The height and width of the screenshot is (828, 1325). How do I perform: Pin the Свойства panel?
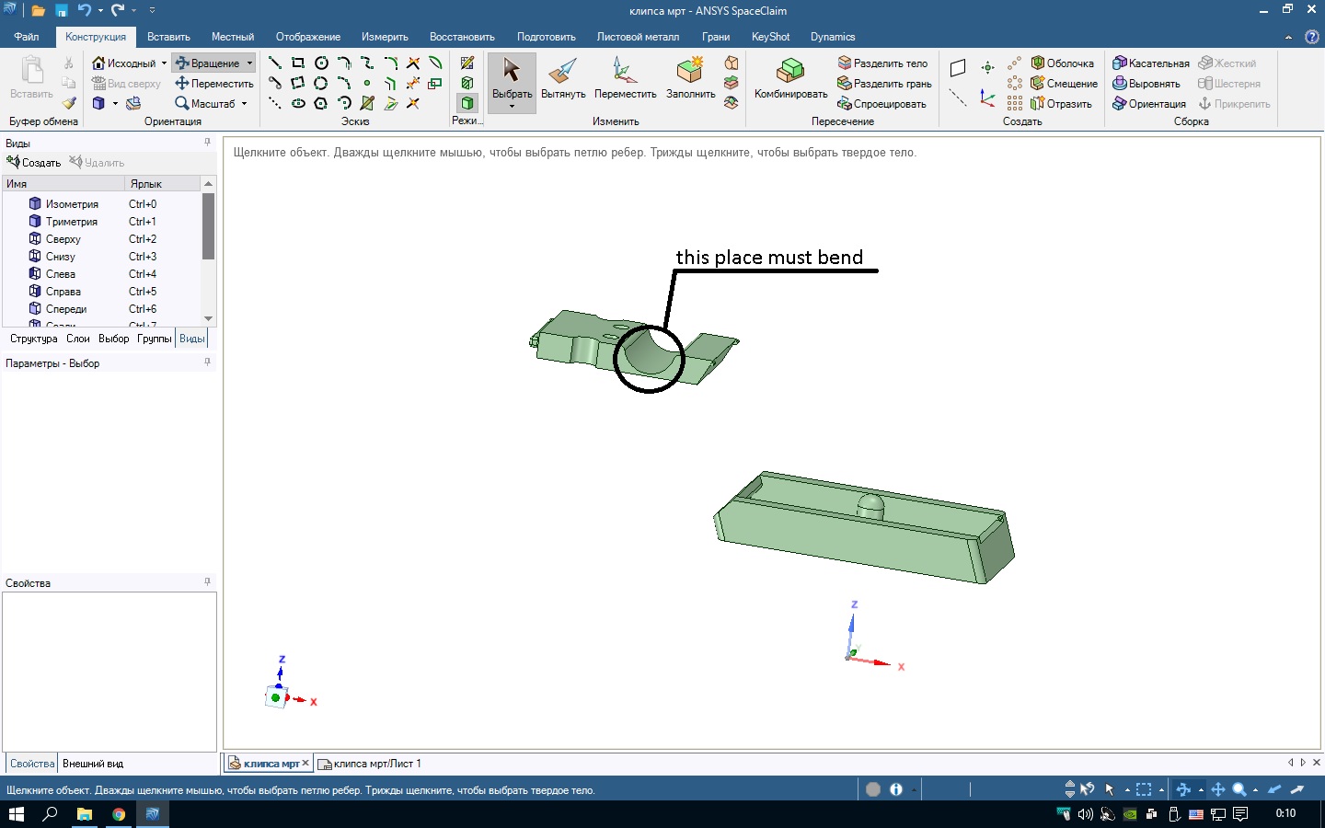point(207,582)
